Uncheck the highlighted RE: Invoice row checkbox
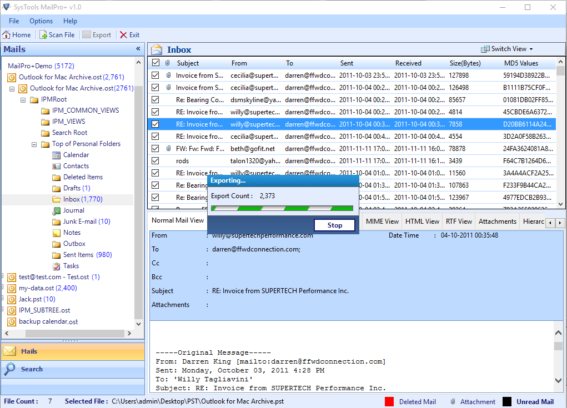Viewport: 567px width, 408px height. [x=155, y=124]
